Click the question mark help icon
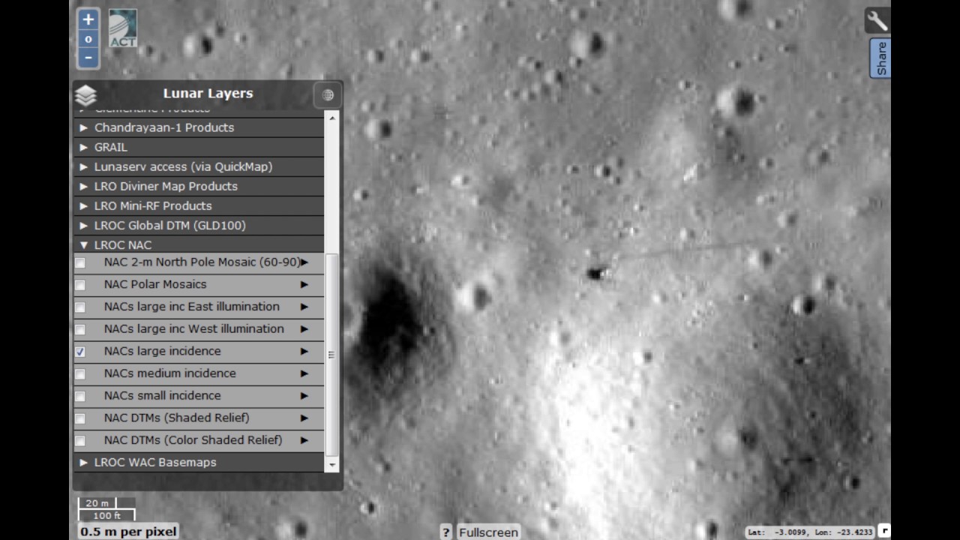 click(x=445, y=532)
